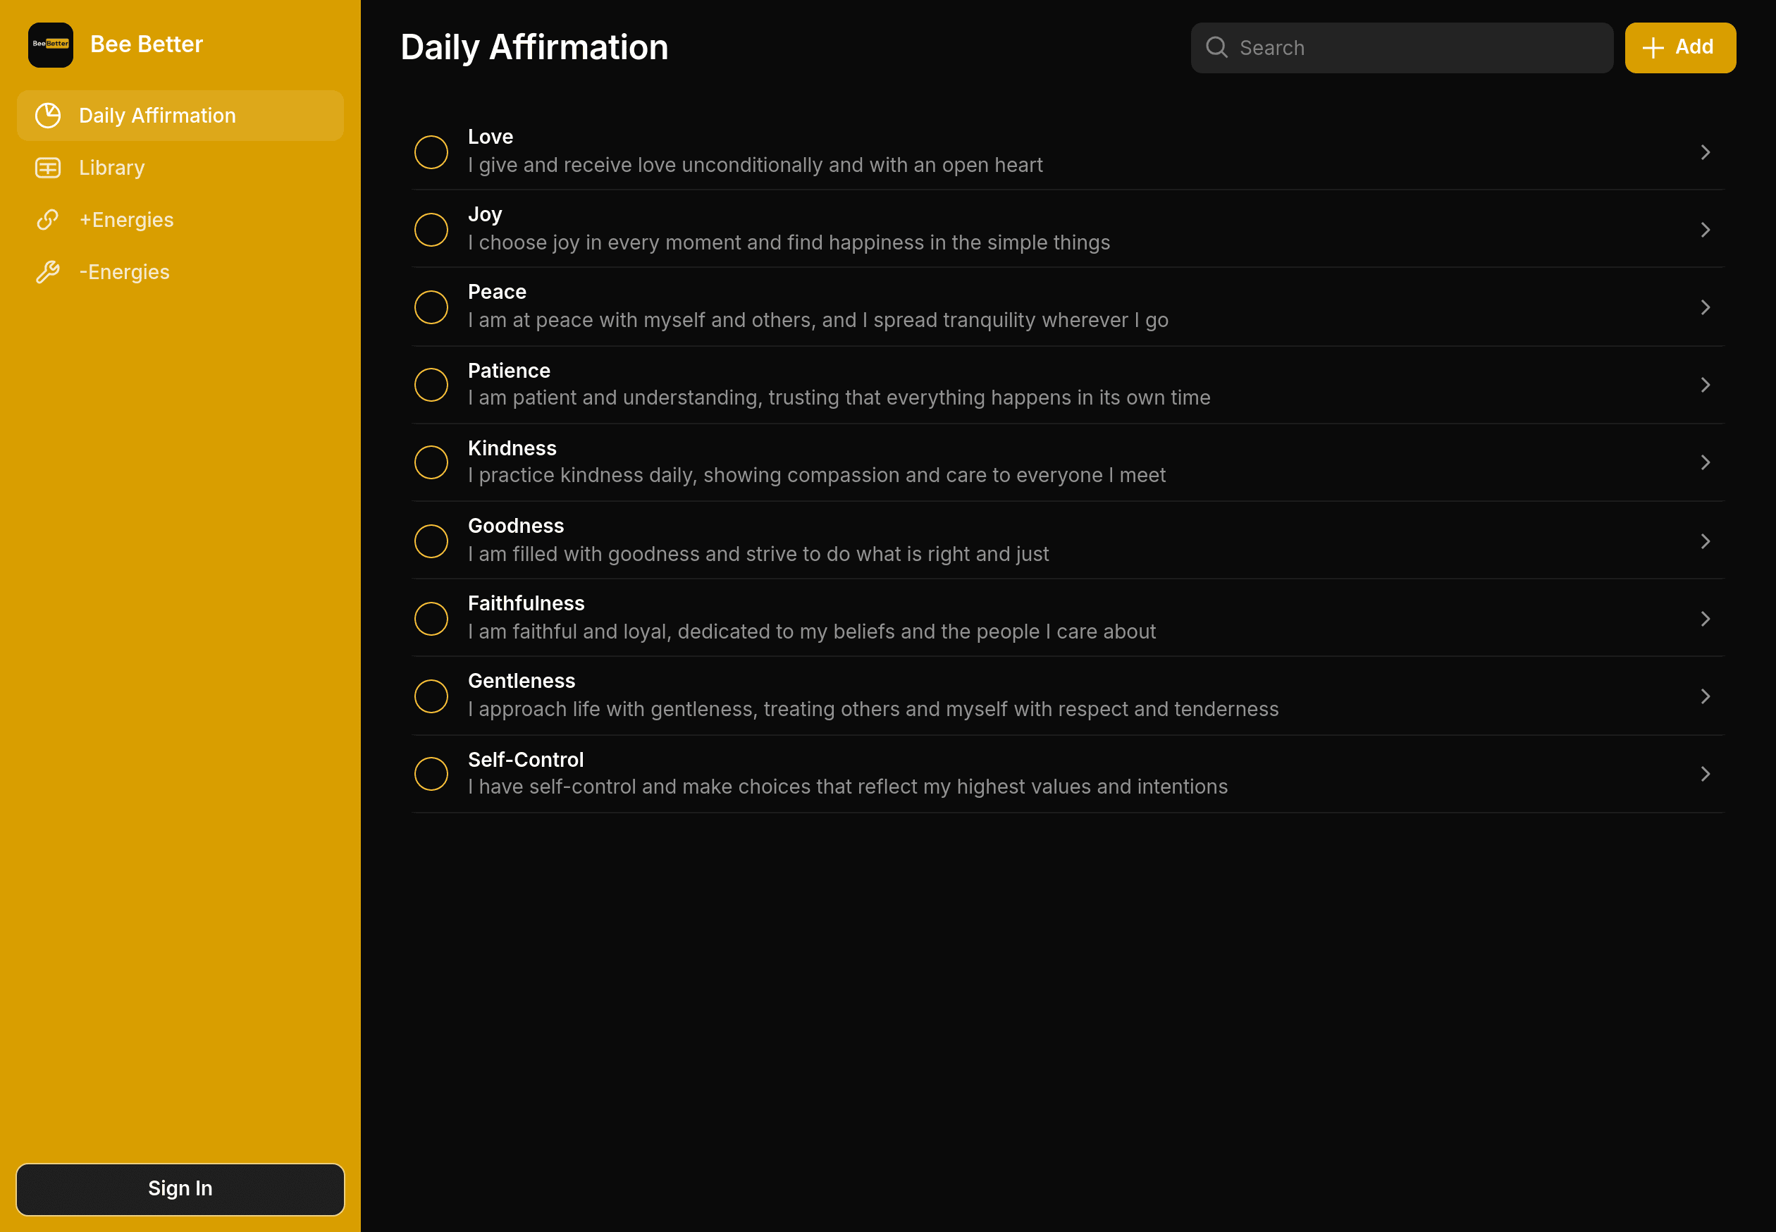Expand the Love affirmation chevron
This screenshot has width=1776, height=1232.
point(1706,151)
